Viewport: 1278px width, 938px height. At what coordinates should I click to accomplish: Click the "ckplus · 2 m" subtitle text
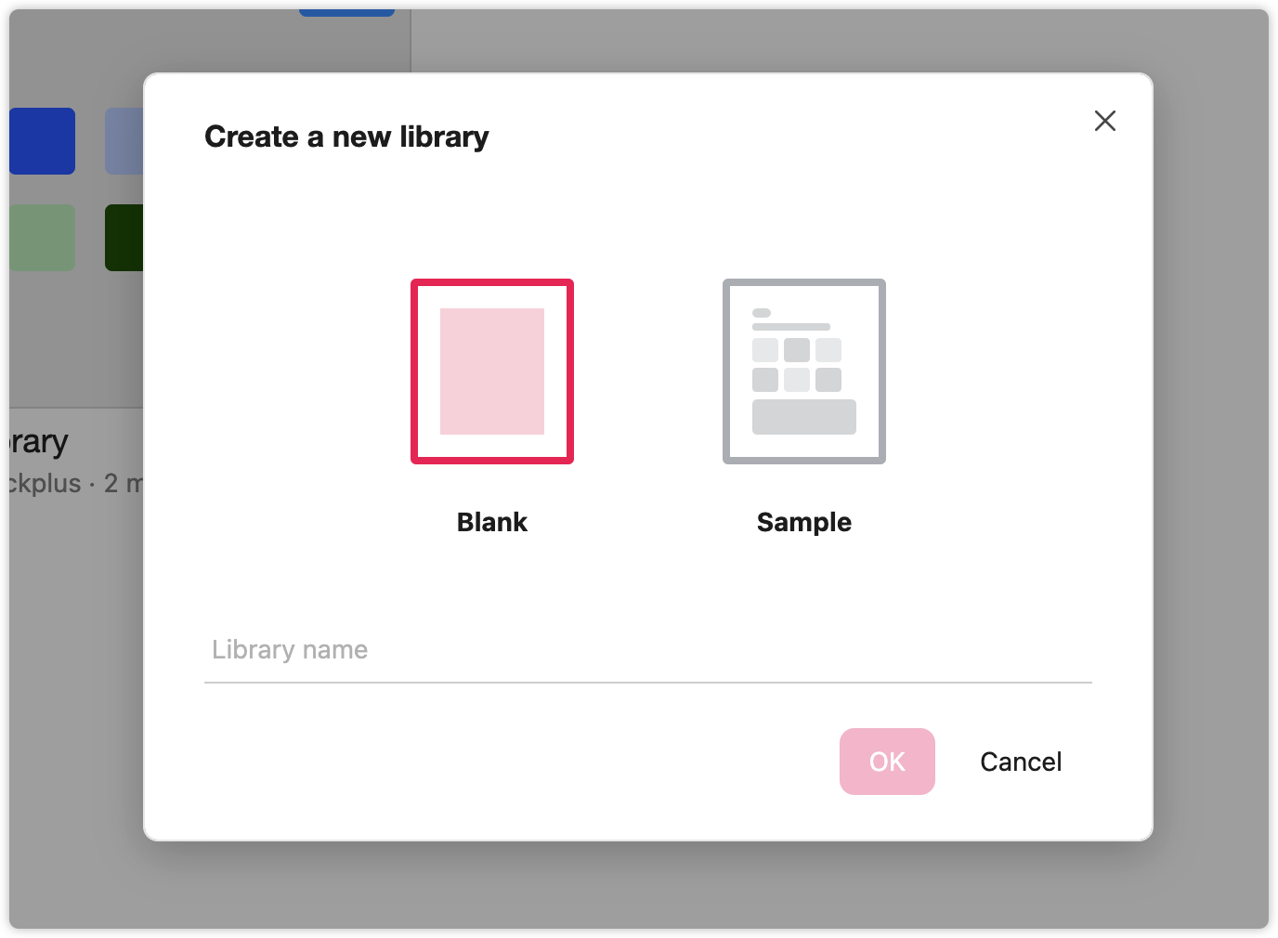[76, 484]
